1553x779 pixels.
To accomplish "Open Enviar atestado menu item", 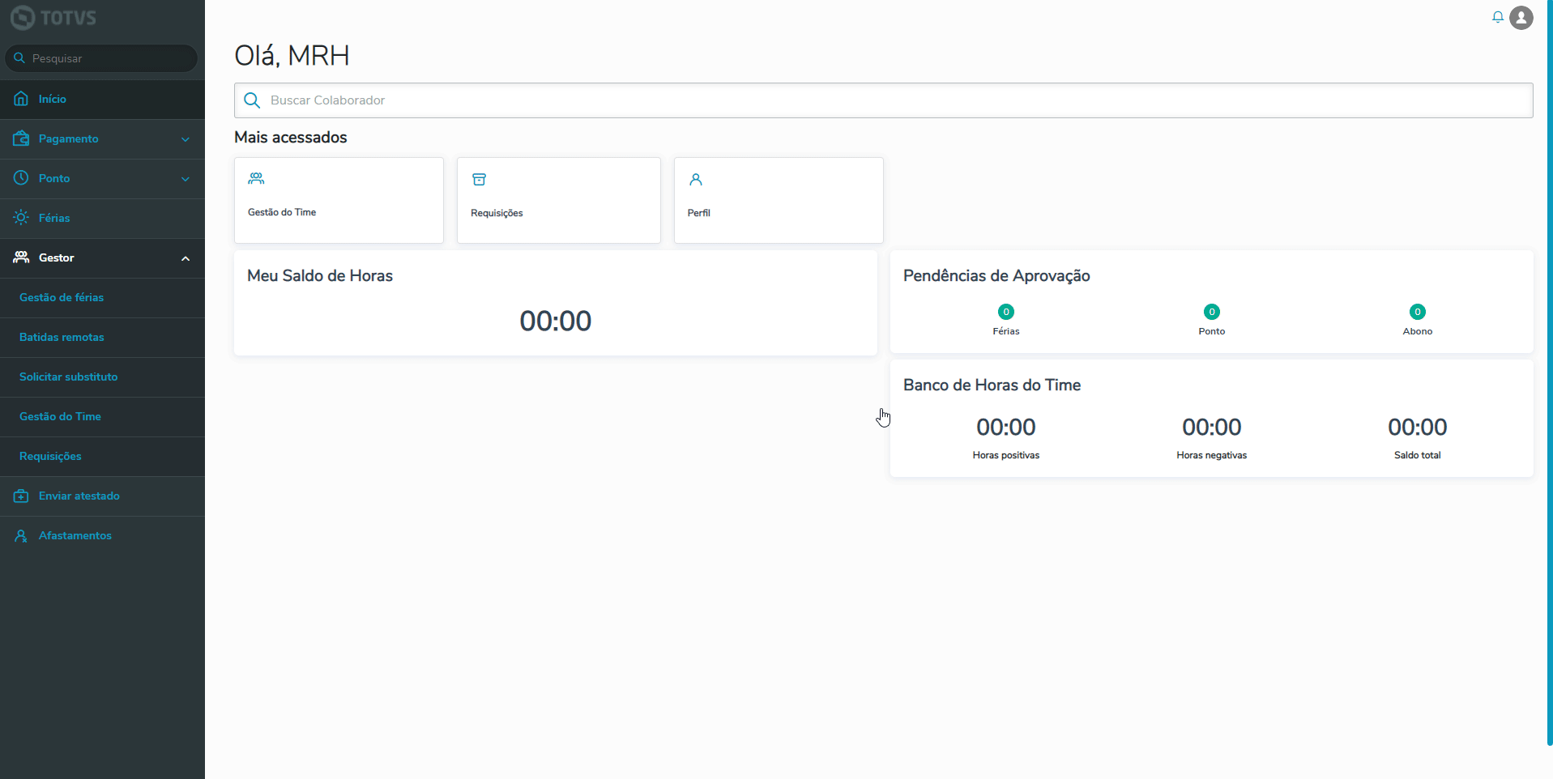I will point(102,496).
